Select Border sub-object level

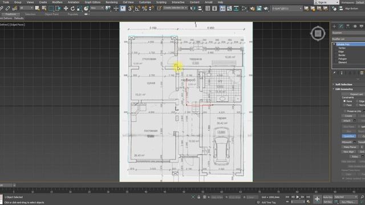[x=342, y=55]
